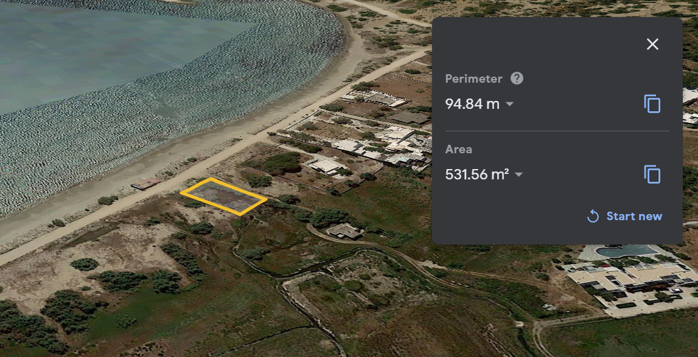Select the yellow polygon's topmost corner point
The image size is (698, 357).
[211, 179]
